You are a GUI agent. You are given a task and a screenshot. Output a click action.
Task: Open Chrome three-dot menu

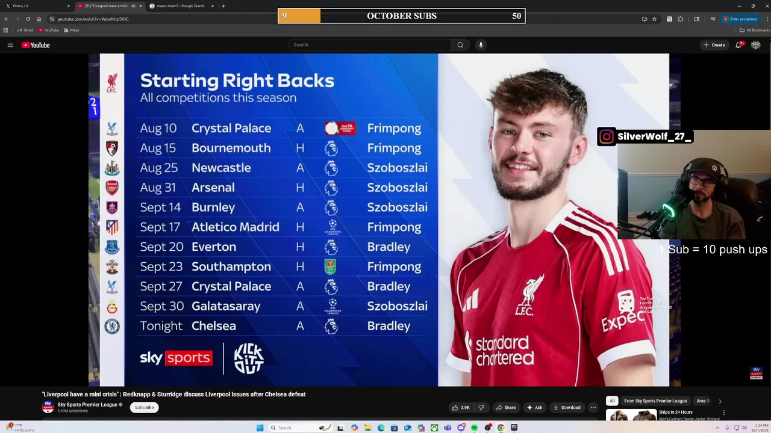coord(767,19)
